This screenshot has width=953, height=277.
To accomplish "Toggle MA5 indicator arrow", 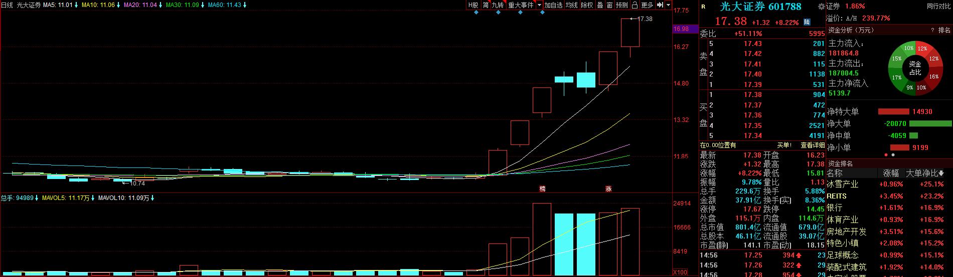I will coord(76,5).
